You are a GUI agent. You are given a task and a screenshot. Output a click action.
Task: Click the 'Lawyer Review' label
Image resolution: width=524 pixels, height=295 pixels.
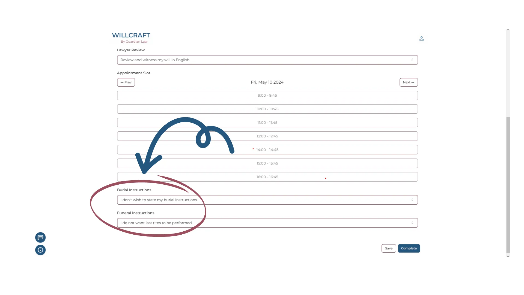(x=131, y=50)
